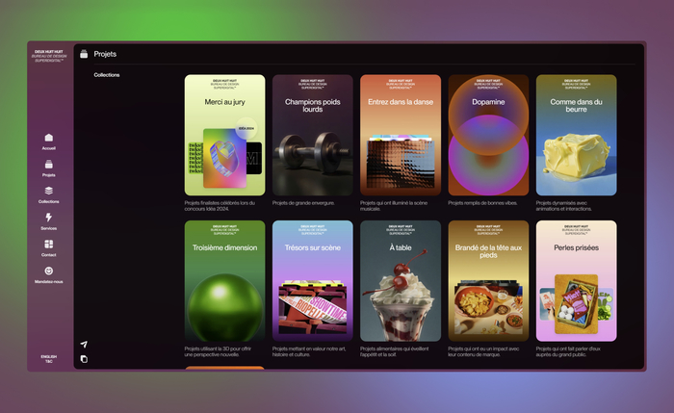The width and height of the screenshot is (674, 413).
Task: Open the Merci au jury collection
Action: [x=224, y=135]
